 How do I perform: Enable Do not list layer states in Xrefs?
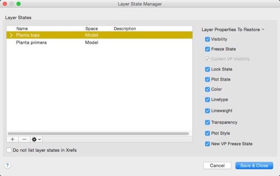(9, 150)
